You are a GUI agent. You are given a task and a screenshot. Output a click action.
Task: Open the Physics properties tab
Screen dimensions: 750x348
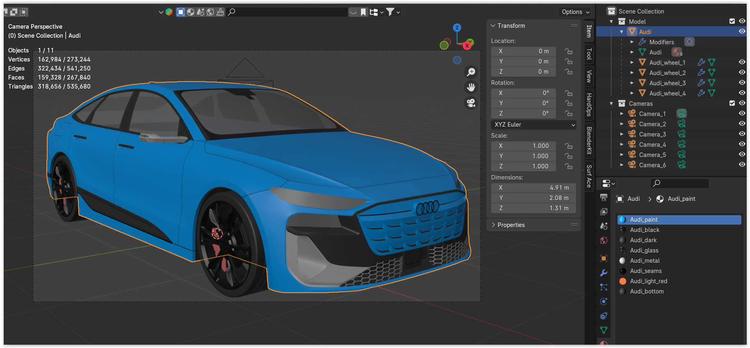(x=604, y=302)
